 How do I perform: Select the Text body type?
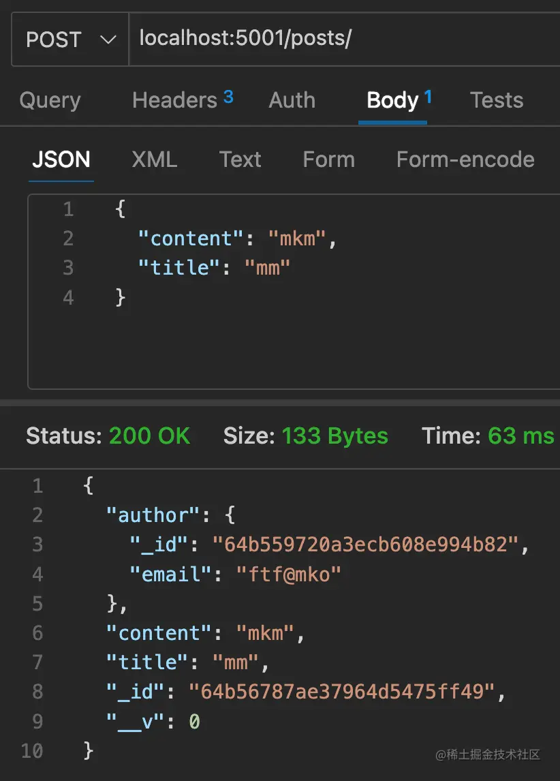coord(240,159)
